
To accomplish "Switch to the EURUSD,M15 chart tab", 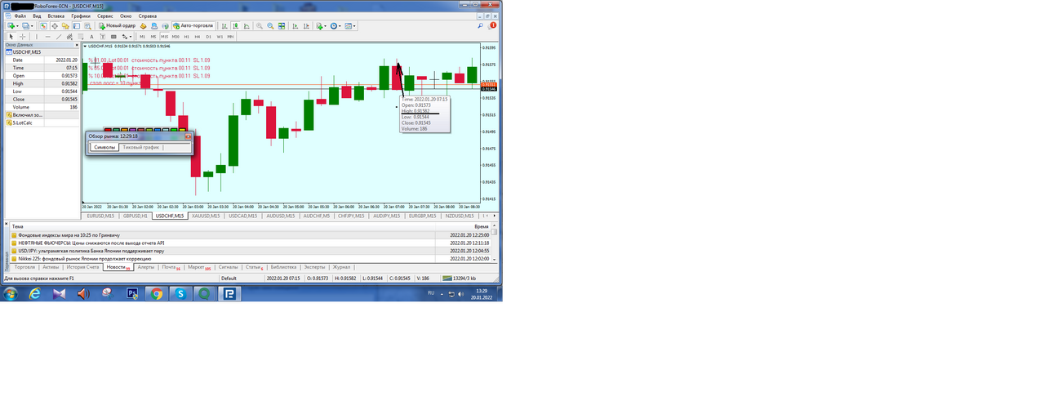I will coord(100,216).
